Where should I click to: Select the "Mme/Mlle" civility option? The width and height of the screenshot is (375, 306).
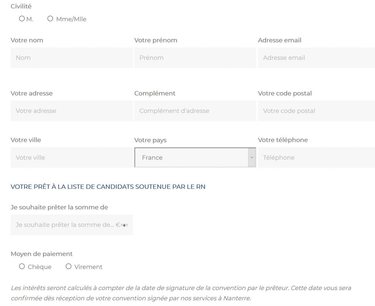tap(50, 18)
